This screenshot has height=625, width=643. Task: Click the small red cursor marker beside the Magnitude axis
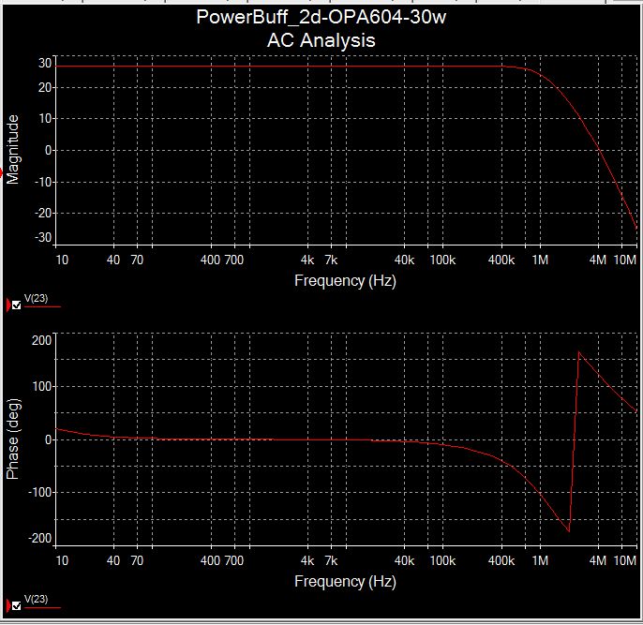(1, 173)
